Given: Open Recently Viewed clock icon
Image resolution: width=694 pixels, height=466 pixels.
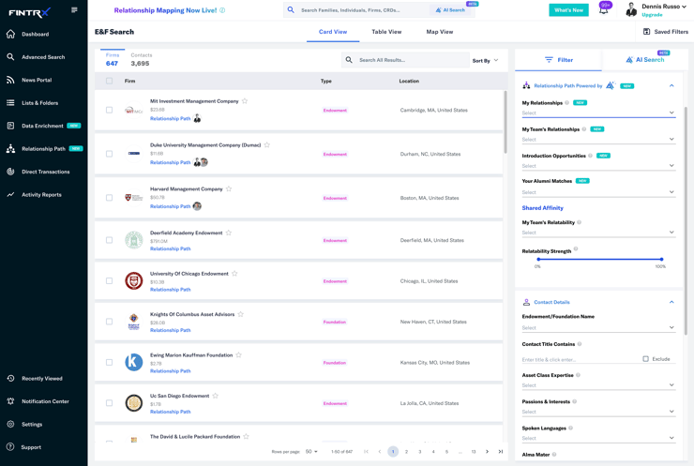Looking at the screenshot, I should (10, 379).
